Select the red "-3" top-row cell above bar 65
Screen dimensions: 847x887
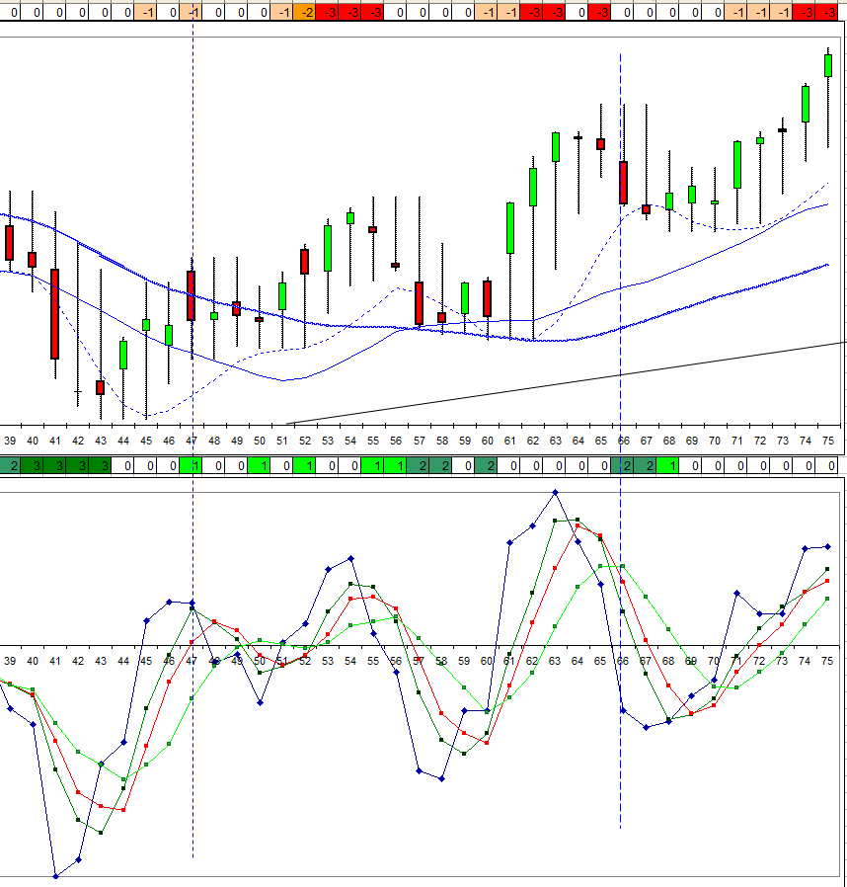[599, 12]
